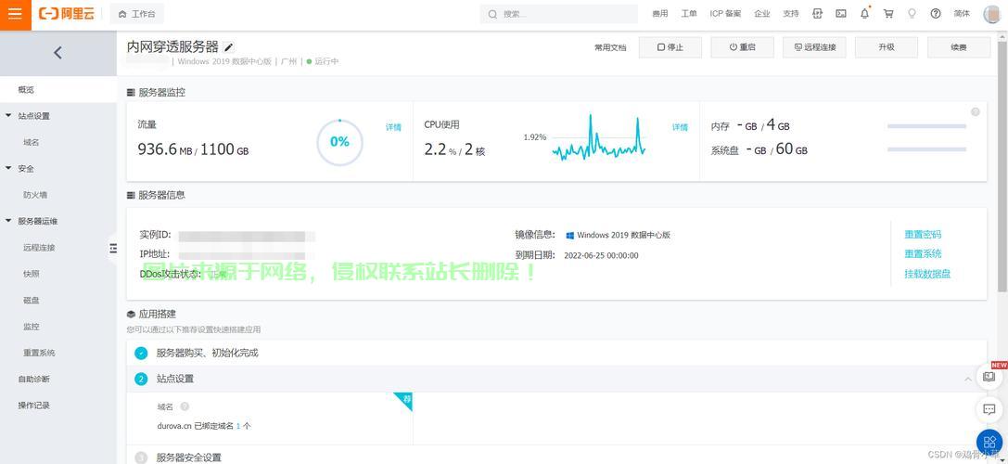The image size is (1008, 464).
Task: Click the system disk usage bar
Action: 926,149
